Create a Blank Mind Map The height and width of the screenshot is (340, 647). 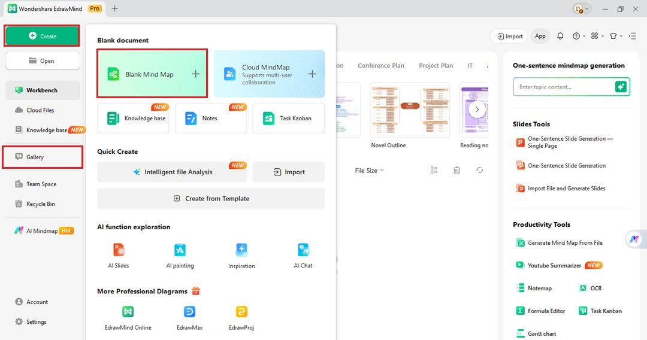pyautogui.click(x=152, y=74)
